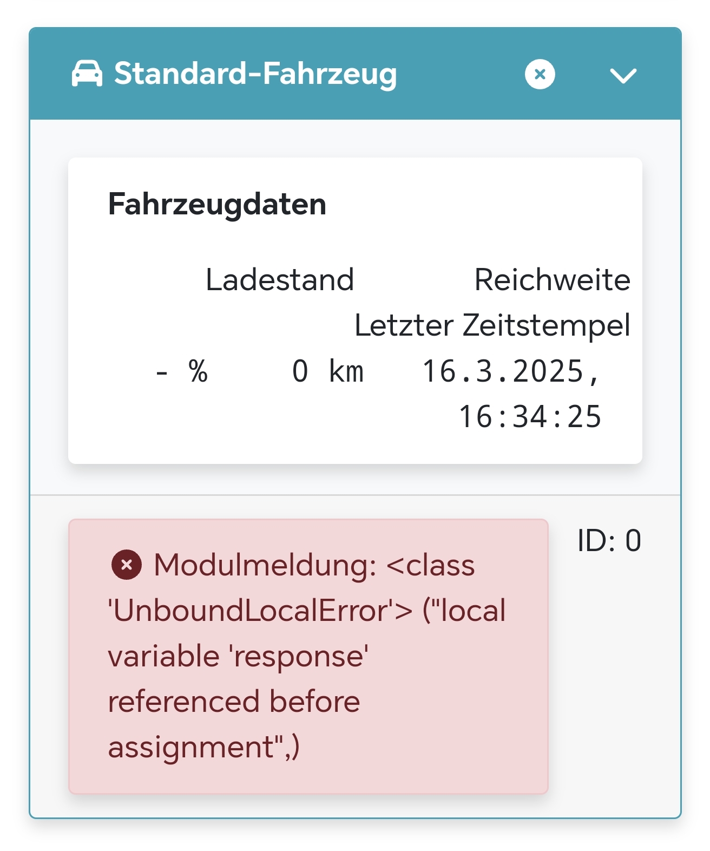
Task: Click the Ladestand dash placeholder value
Action: pyautogui.click(x=160, y=371)
